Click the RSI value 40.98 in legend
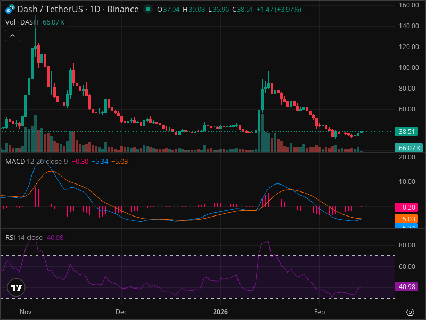Image resolution: width=426 pixels, height=320 pixels. coord(55,237)
